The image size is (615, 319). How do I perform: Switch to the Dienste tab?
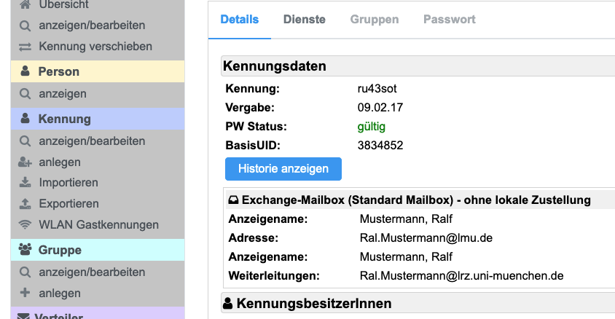304,20
